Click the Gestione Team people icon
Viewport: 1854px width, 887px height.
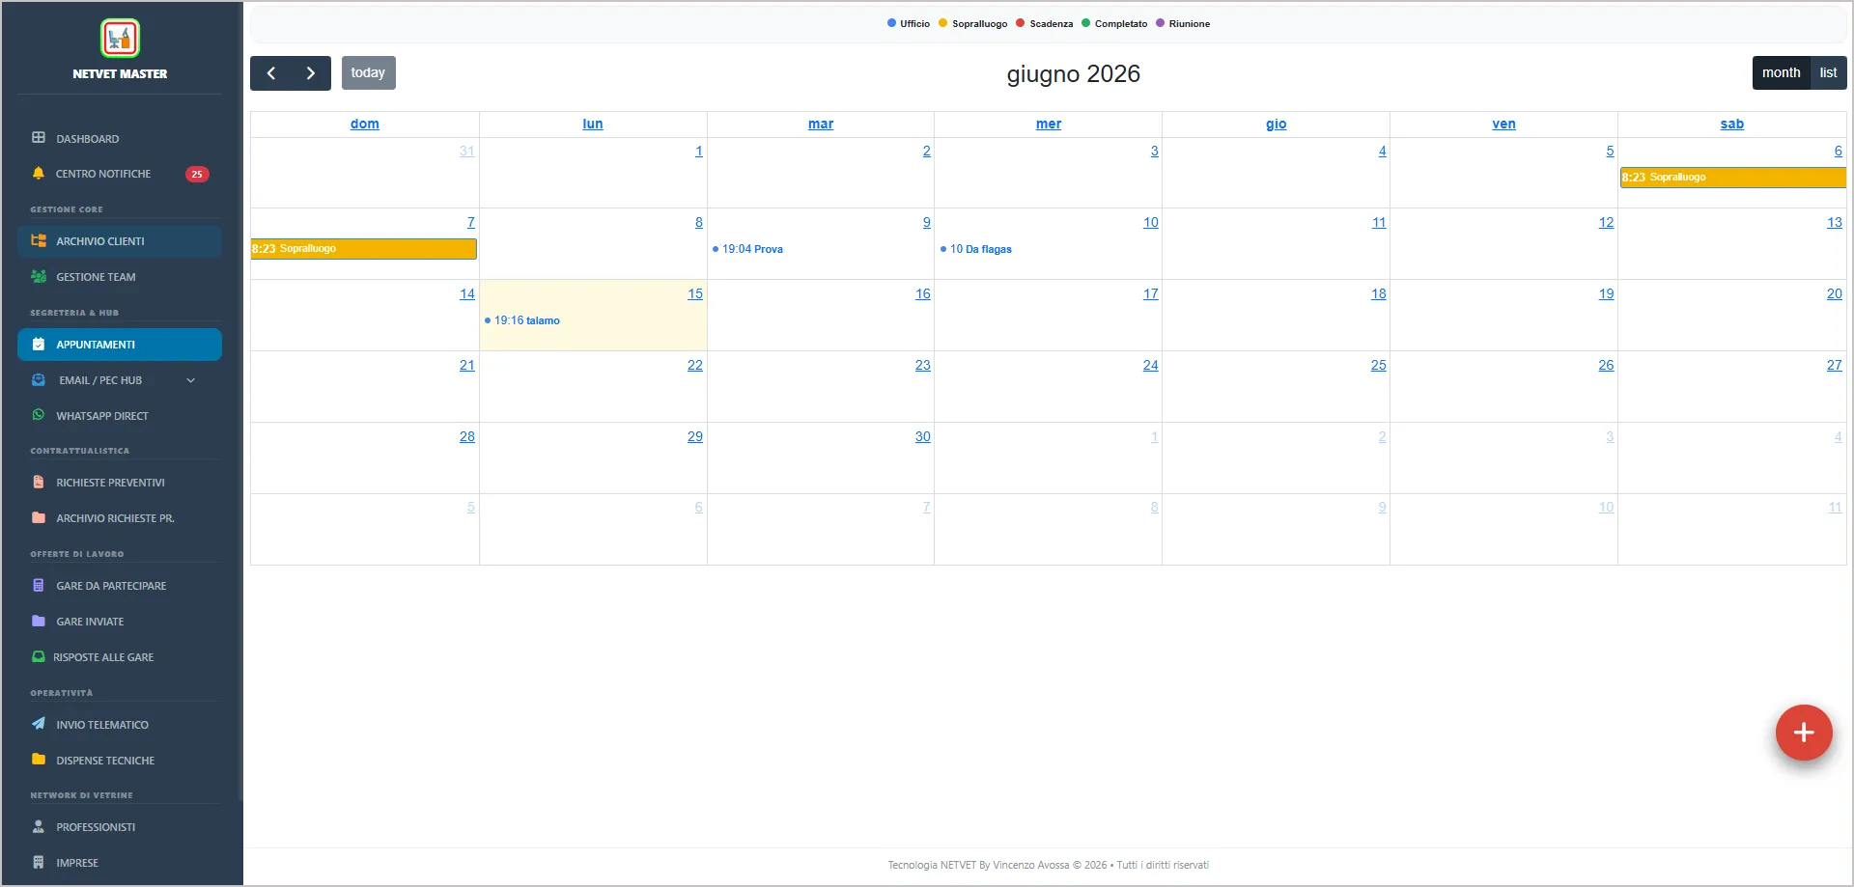(x=39, y=277)
